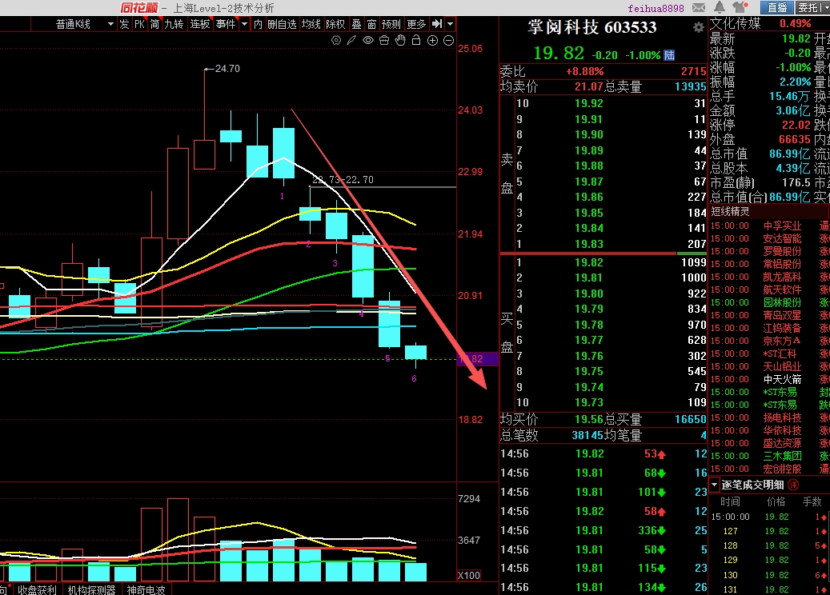Open the toolbox icon above chart

(x=384, y=40)
